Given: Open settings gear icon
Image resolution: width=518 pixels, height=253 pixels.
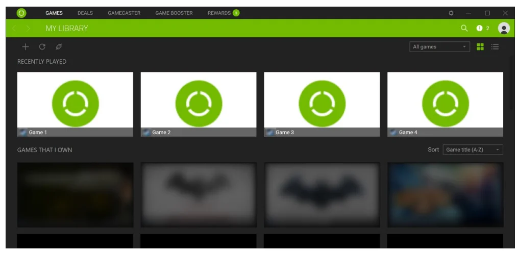Looking at the screenshot, I should (451, 13).
